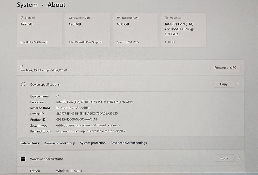Click the 'Windows 11 Home' edition value
258x175 pixels.
click(x=69, y=171)
